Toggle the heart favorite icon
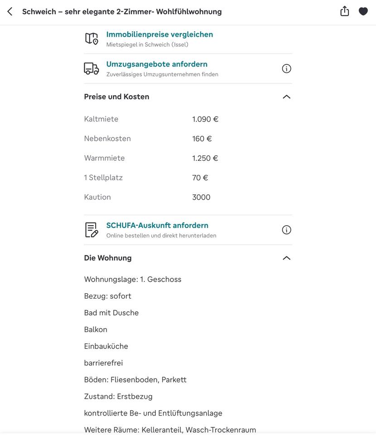Viewport: 376px width, 435px height. click(363, 11)
